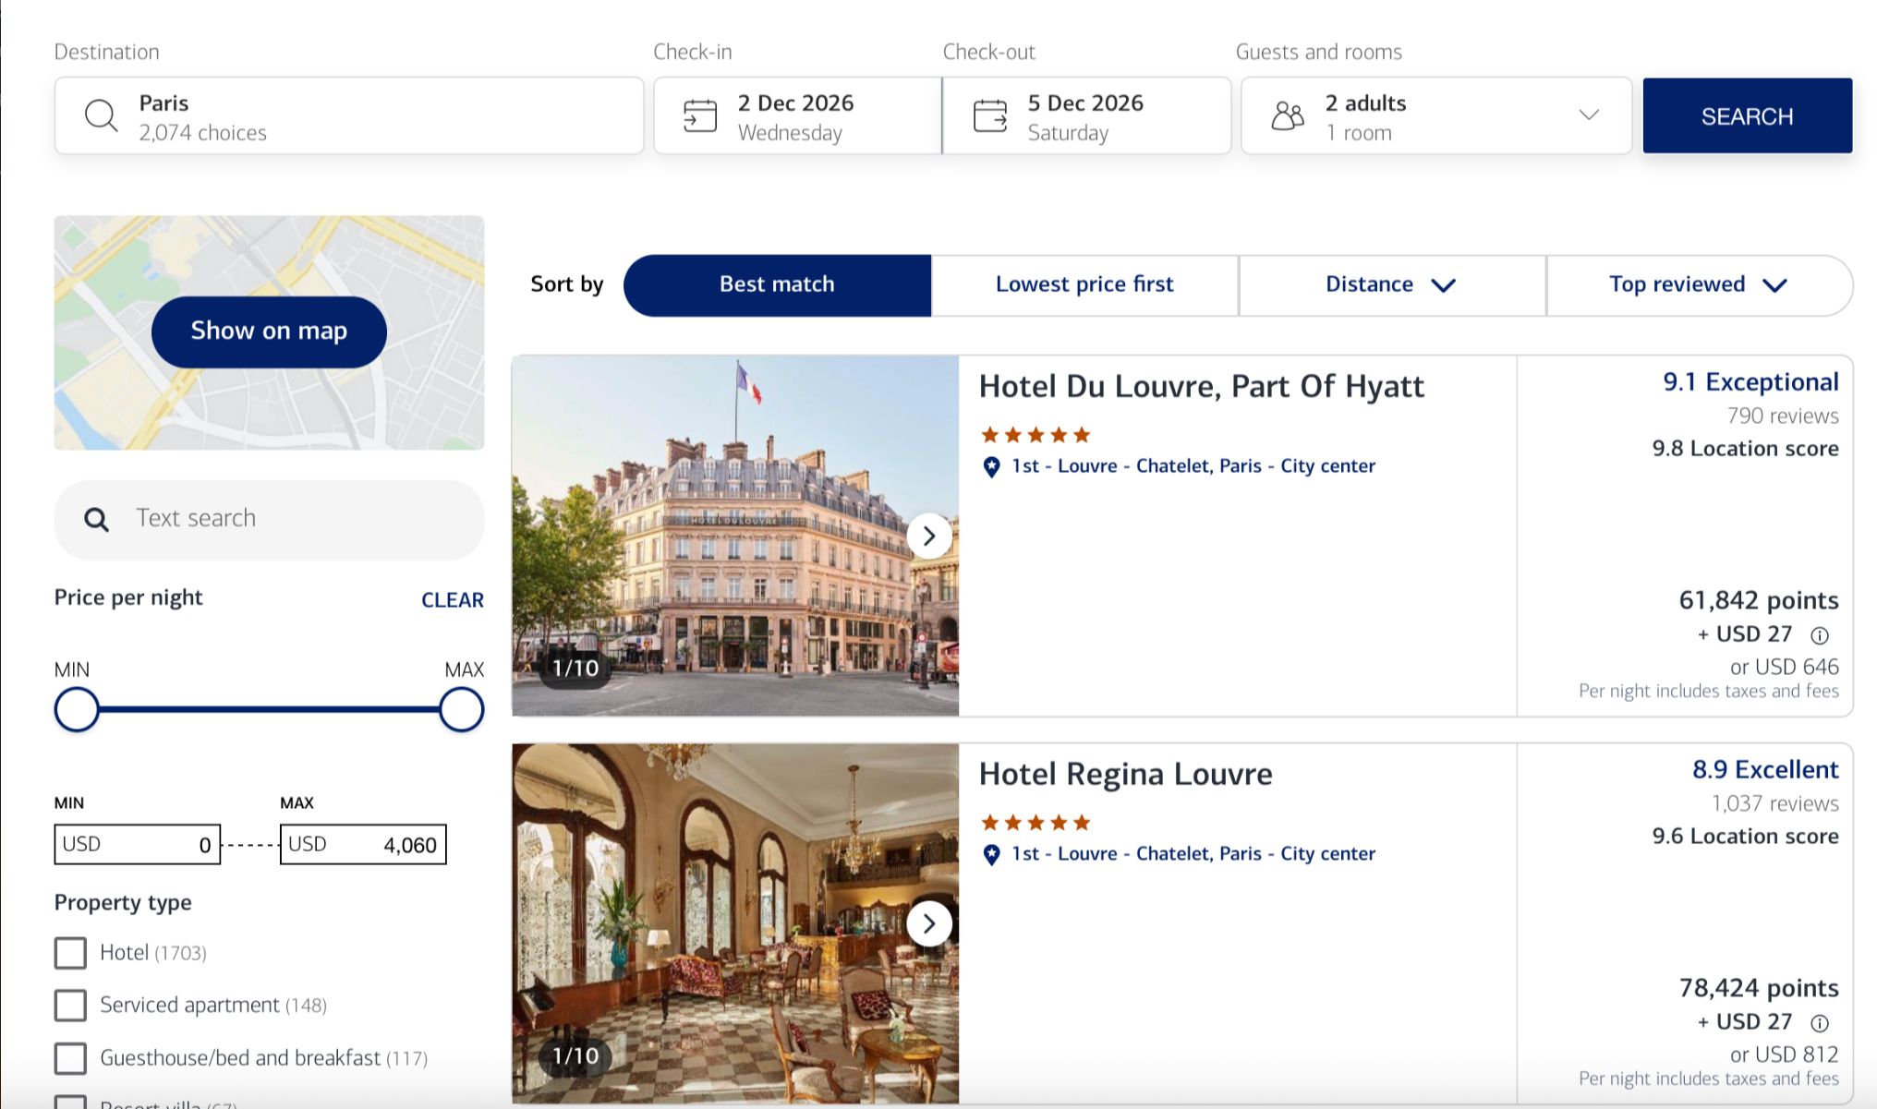This screenshot has width=1877, height=1109.
Task: Click the 61,842 points price
Action: 1759,600
